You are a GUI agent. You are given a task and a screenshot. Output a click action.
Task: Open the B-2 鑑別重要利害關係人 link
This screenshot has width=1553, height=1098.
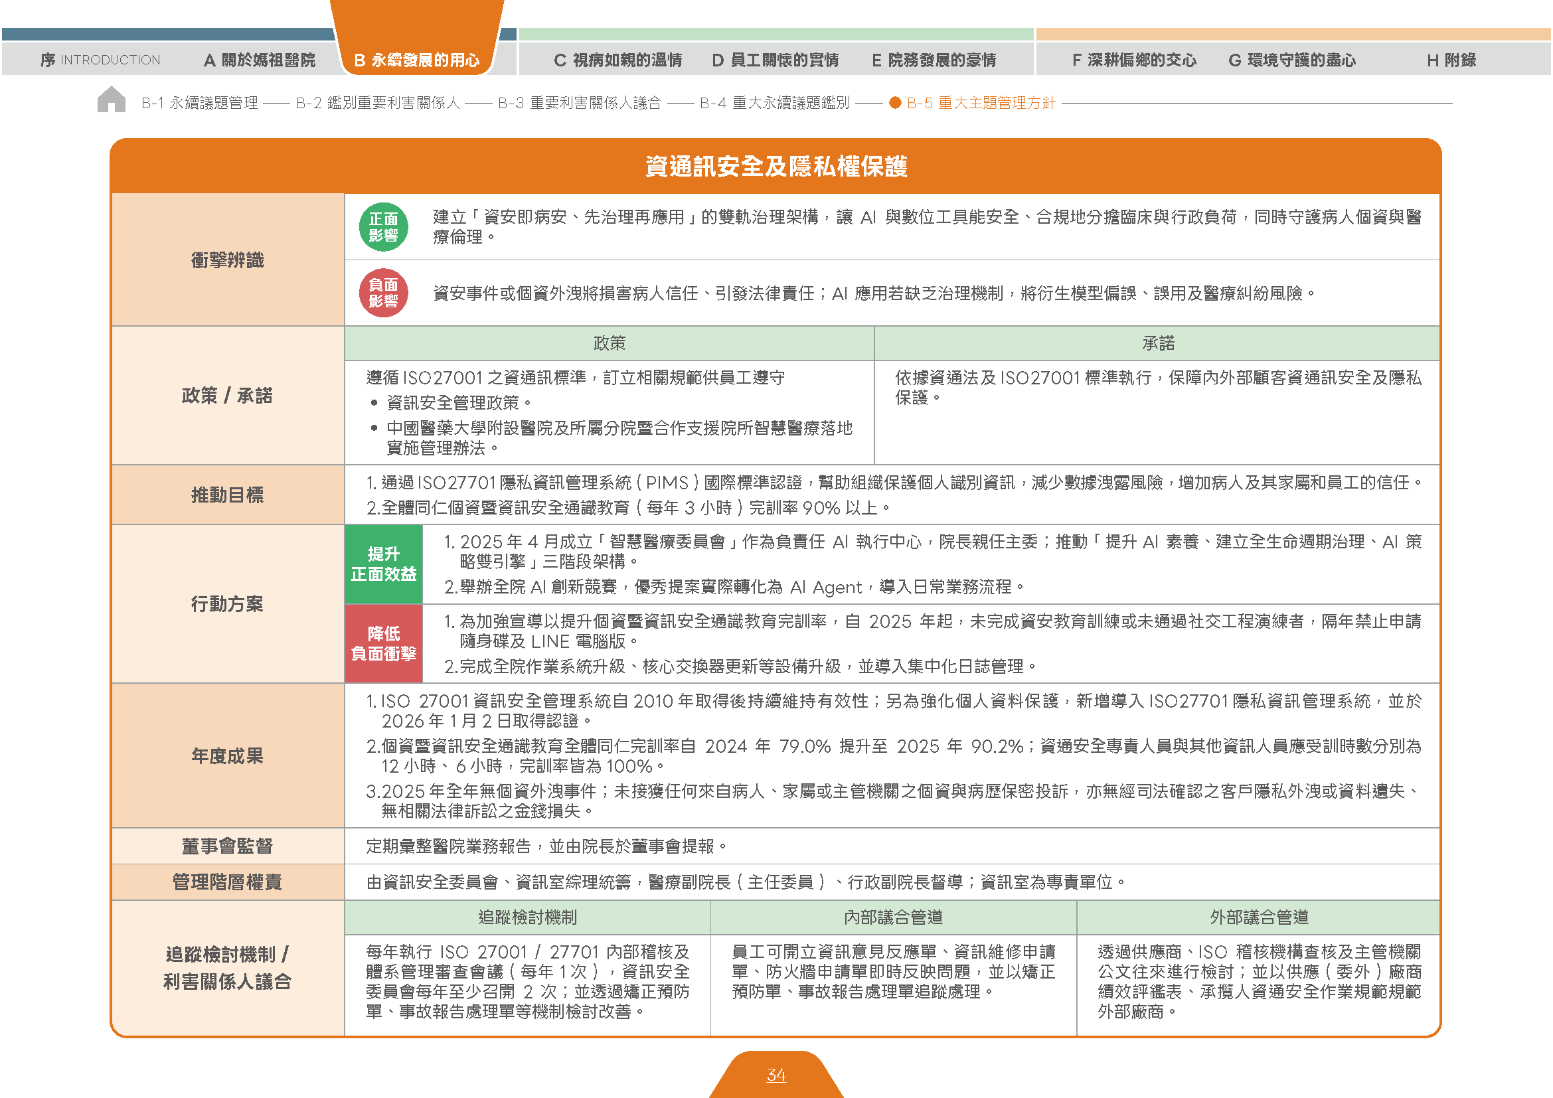tap(378, 103)
